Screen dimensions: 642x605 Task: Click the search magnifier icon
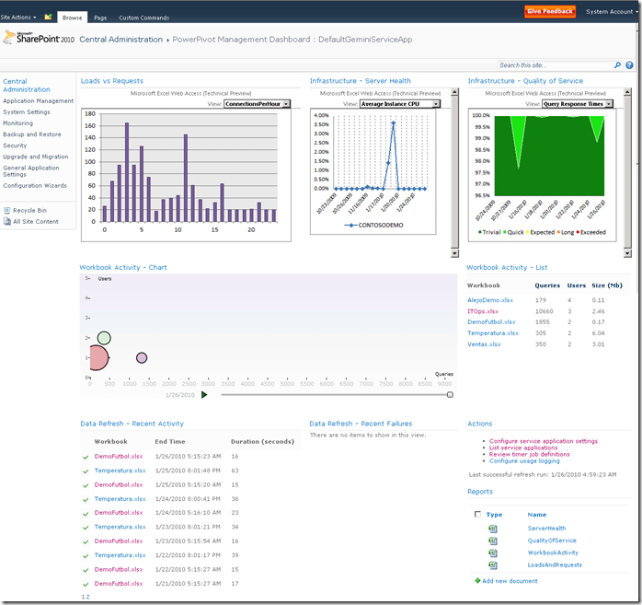coord(617,65)
